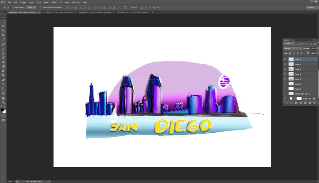This screenshot has width=319, height=183.
Task: Select the Move tool in the toolbox
Action: pyautogui.click(x=3, y=17)
